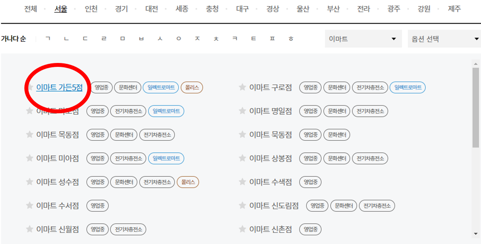Switch to the 경기 region tab
The height and width of the screenshot is (244, 481).
(121, 9)
